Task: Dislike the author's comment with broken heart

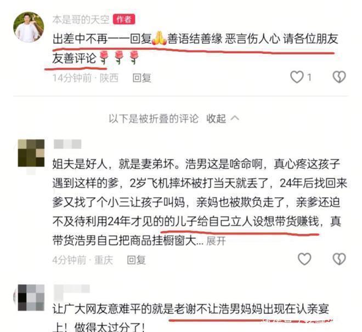Action: point(339,77)
